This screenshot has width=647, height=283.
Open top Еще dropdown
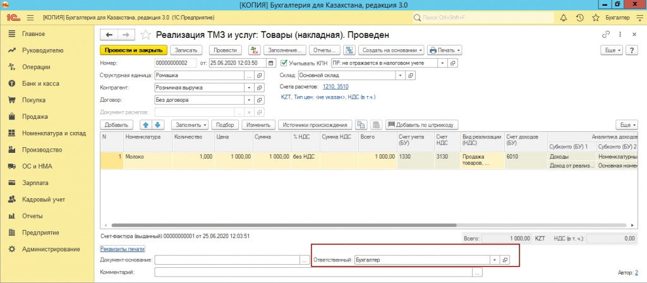coord(613,50)
